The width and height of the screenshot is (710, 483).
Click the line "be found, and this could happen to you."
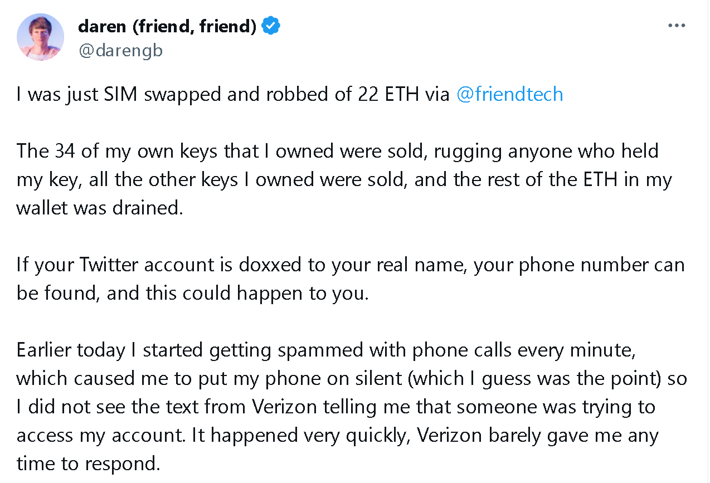[192, 293]
